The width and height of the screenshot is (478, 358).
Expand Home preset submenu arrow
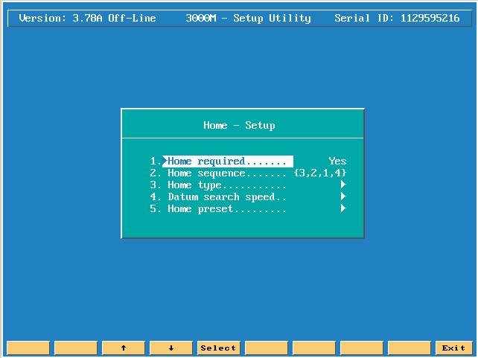343,208
